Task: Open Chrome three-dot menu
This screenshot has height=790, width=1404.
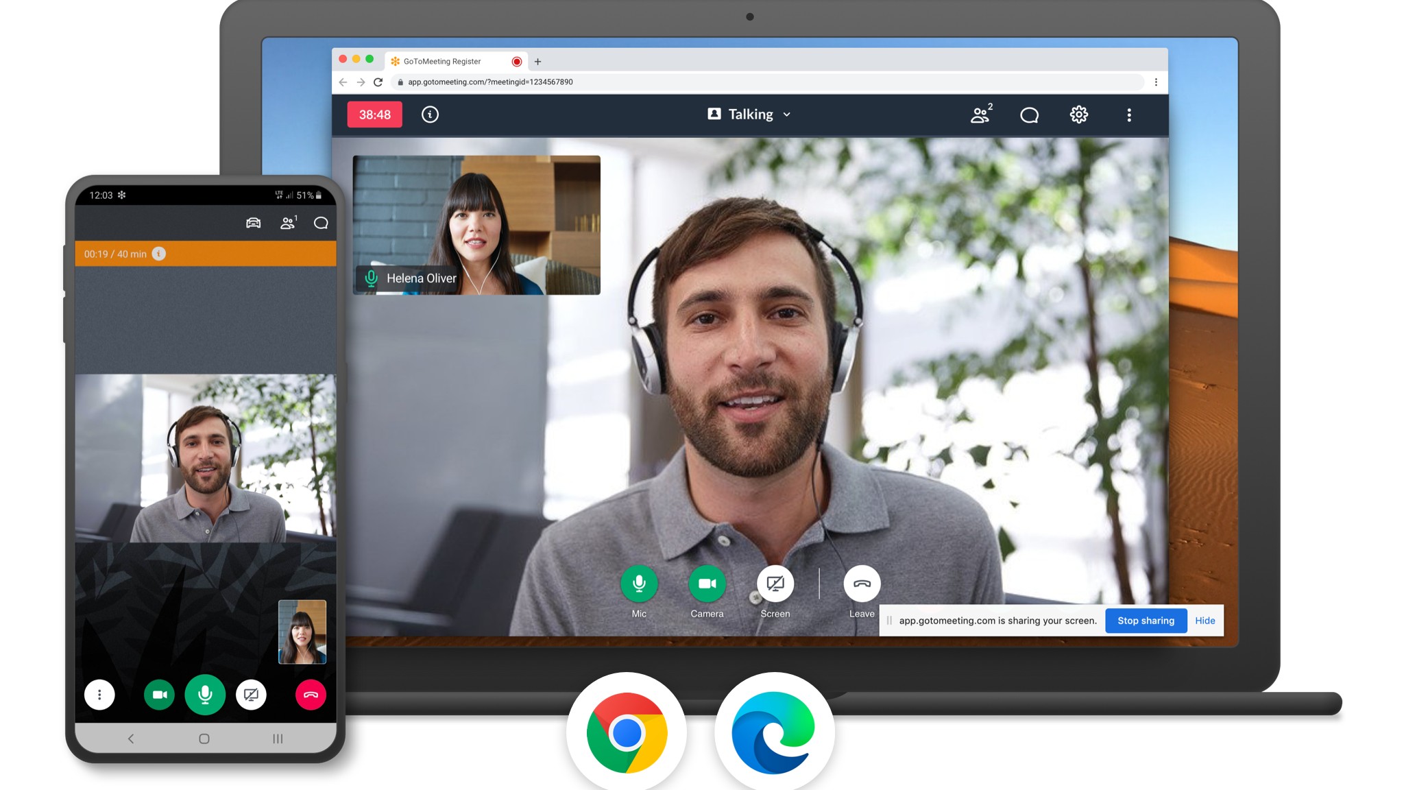Action: point(1156,82)
